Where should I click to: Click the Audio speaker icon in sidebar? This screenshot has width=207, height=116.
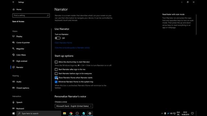coord(14,82)
